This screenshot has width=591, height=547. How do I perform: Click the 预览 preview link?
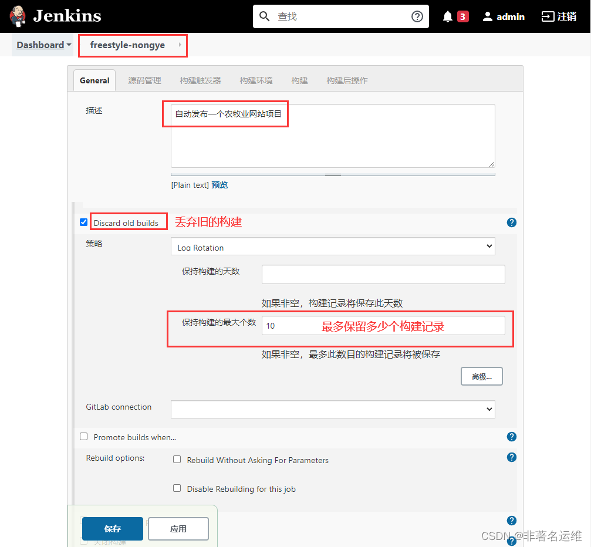tap(219, 185)
